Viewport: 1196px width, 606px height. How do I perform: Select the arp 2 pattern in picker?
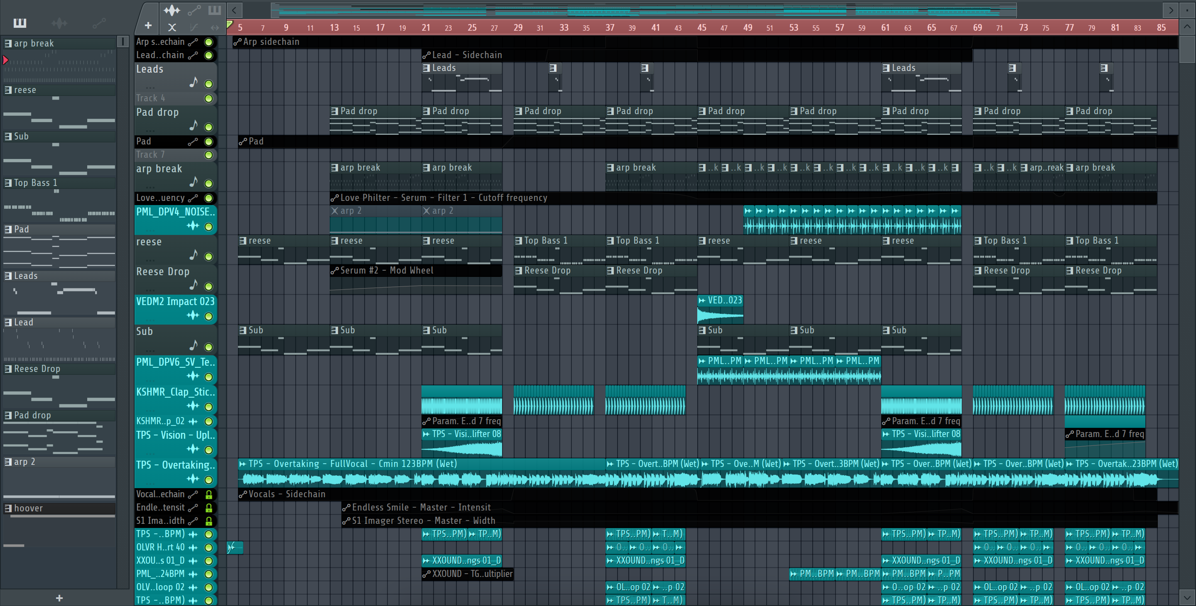(x=59, y=462)
